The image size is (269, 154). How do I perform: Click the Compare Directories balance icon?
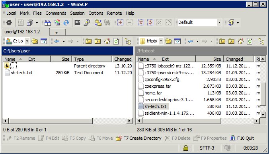pyautogui.click(x=48, y=23)
